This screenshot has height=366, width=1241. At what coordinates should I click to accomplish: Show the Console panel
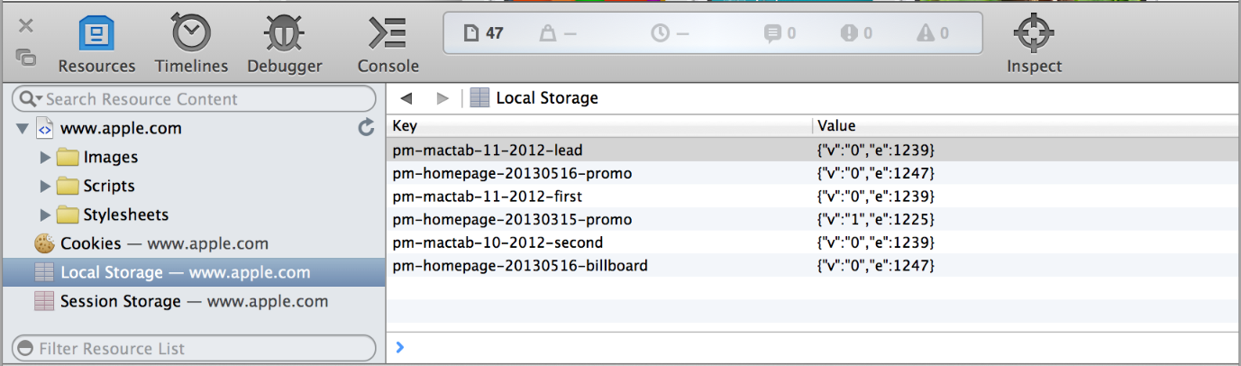click(x=388, y=45)
